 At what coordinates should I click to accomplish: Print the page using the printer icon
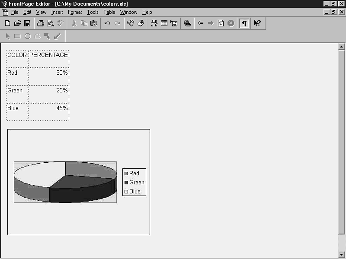pyautogui.click(x=40, y=23)
